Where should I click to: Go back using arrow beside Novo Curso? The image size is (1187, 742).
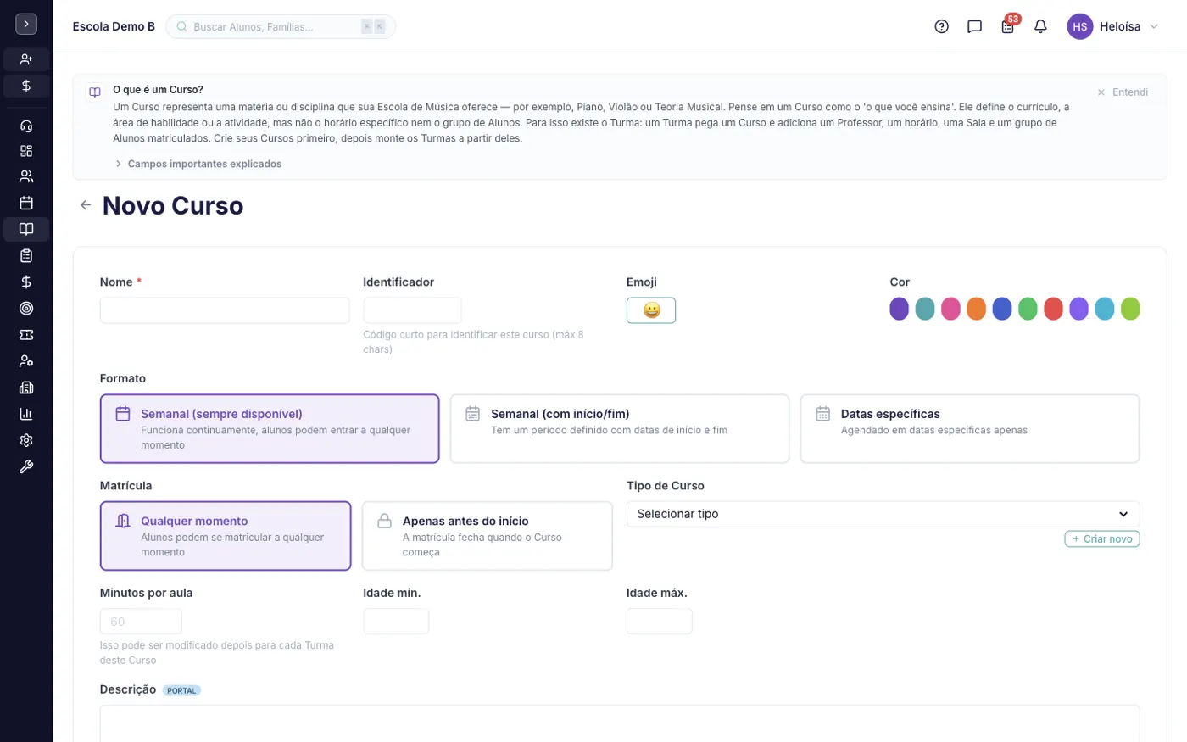pos(86,205)
